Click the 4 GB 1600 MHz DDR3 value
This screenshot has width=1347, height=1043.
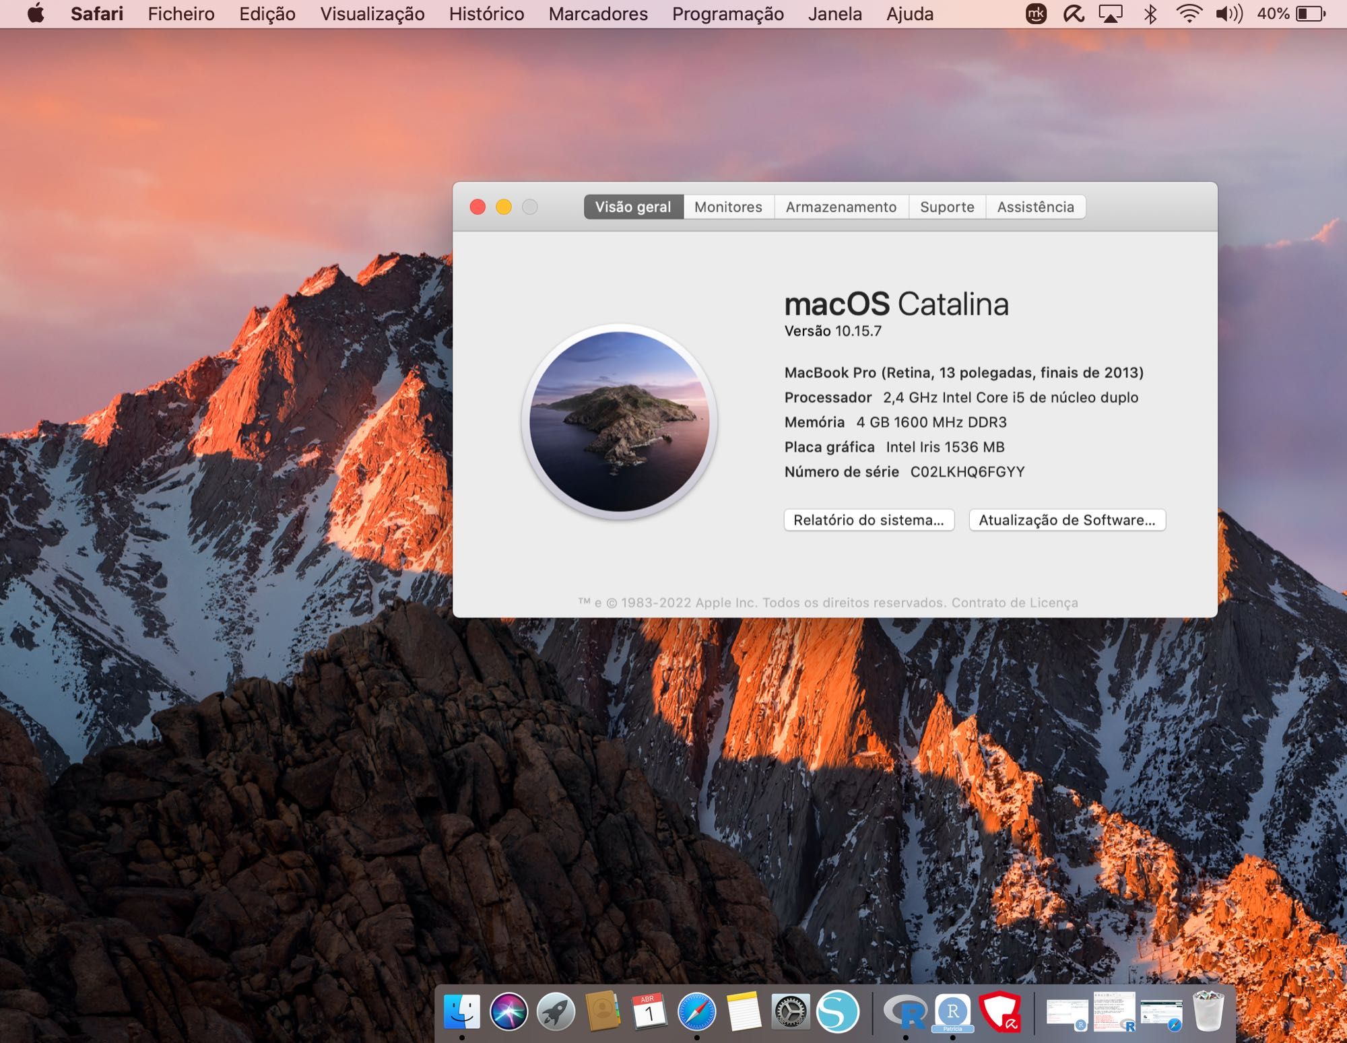click(x=931, y=422)
